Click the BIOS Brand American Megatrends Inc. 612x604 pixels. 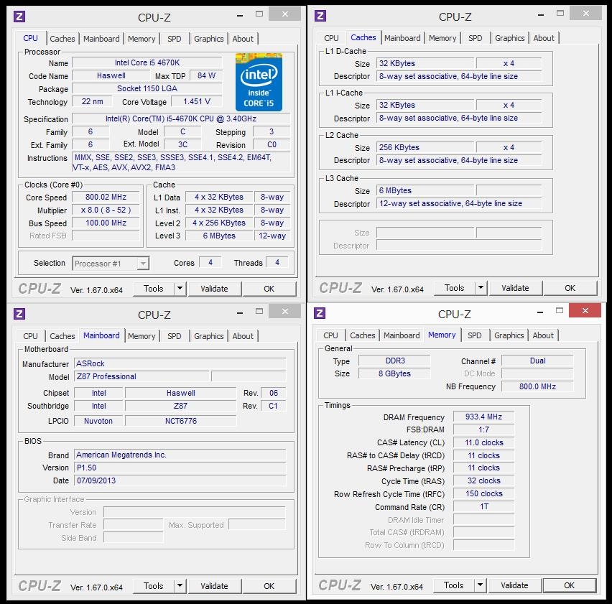180,455
